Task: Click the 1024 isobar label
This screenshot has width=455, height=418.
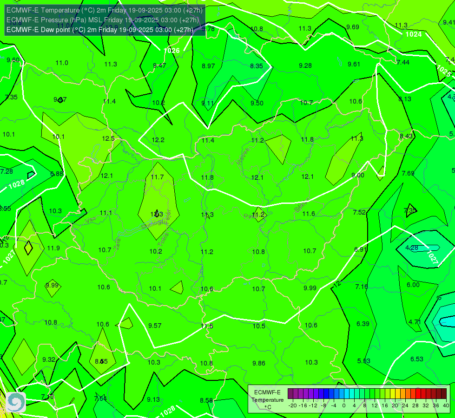Action: coord(414,34)
